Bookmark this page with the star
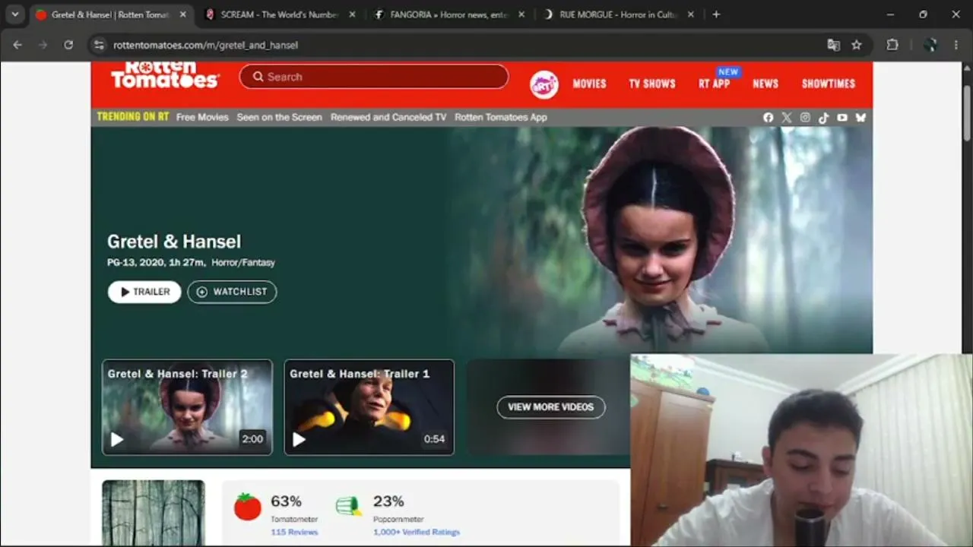Viewport: 973px width, 547px height. coord(857,45)
